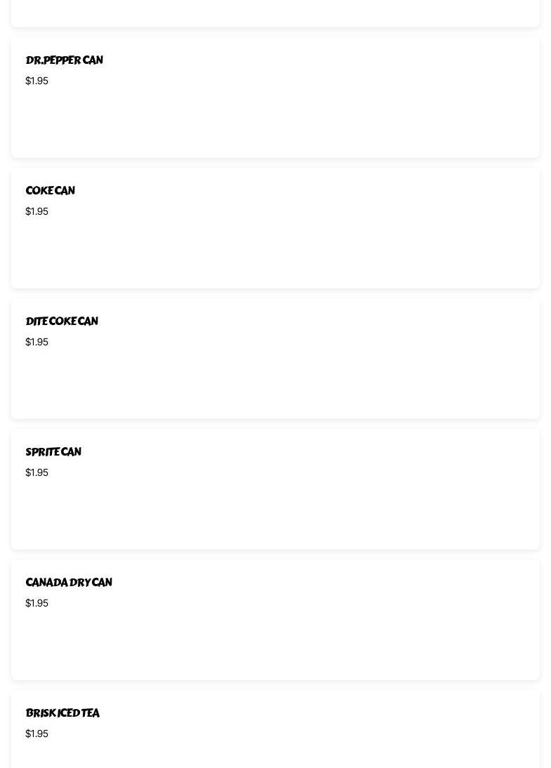Click the $1.95 price under Dr.Pepper Can

point(37,81)
